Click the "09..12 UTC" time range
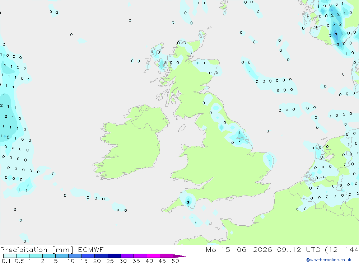 pos(298,249)
